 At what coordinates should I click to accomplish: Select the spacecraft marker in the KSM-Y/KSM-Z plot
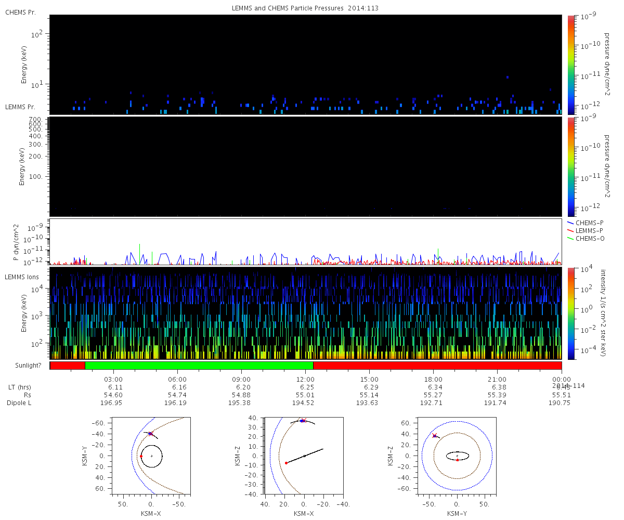[435, 435]
